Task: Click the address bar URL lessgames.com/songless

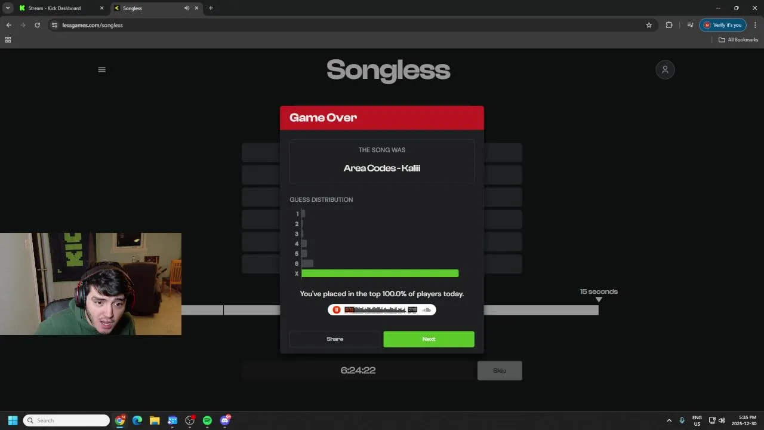Action: pos(93,25)
